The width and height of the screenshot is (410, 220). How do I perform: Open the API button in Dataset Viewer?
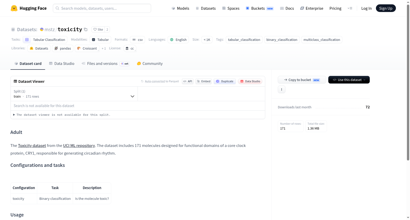pyautogui.click(x=188, y=81)
